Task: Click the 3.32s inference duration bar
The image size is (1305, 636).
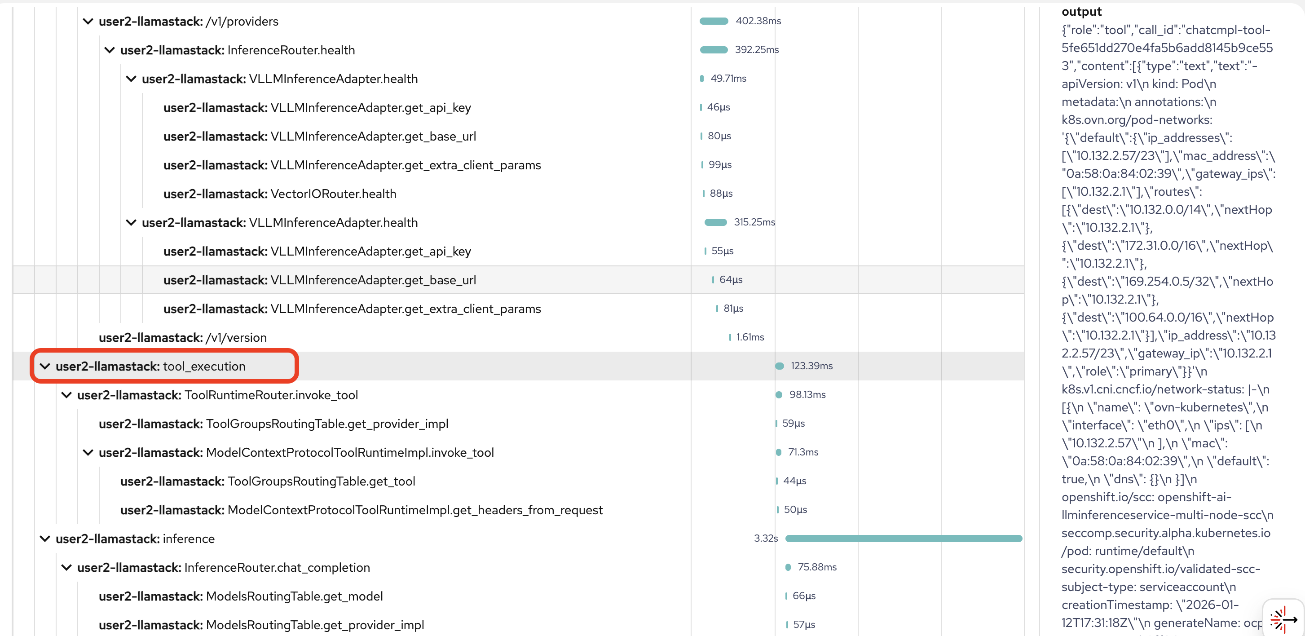Action: point(903,539)
